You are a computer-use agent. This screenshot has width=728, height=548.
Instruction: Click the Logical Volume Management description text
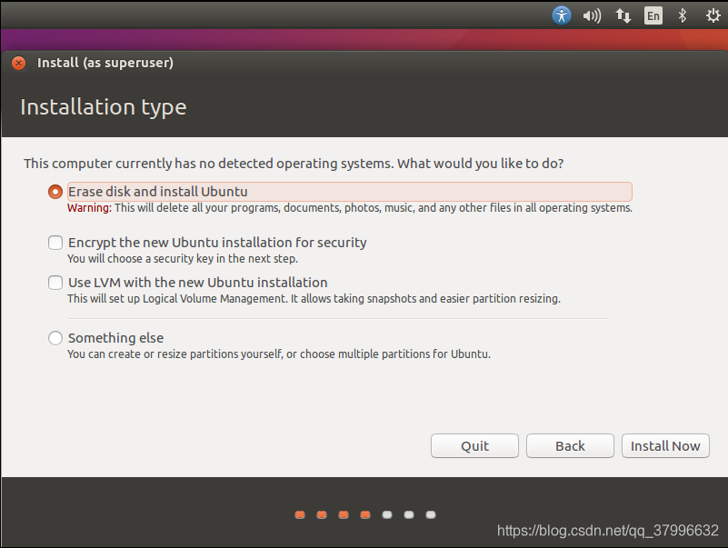pos(314,299)
